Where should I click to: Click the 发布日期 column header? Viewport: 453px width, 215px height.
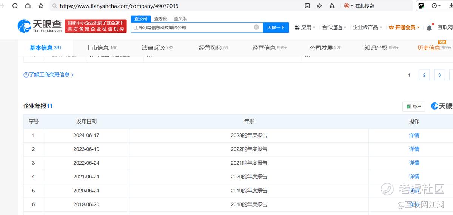[x=86, y=121]
